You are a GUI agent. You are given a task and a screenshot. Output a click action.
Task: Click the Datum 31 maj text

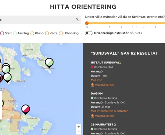100,107
